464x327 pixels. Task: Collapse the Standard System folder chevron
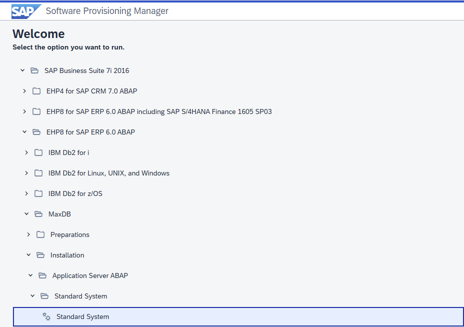click(32, 296)
